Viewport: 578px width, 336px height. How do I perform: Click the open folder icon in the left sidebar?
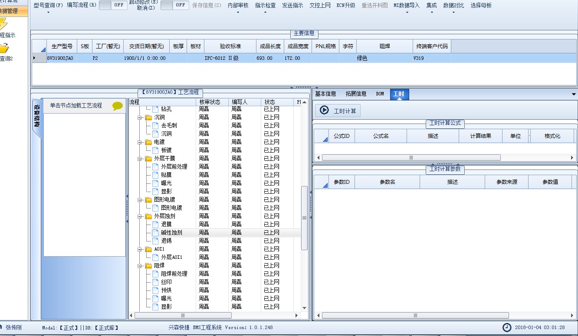click(4, 48)
